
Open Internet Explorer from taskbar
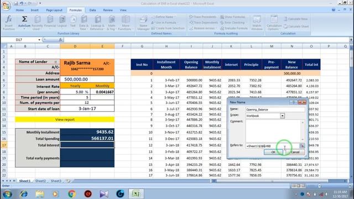tap(23, 194)
